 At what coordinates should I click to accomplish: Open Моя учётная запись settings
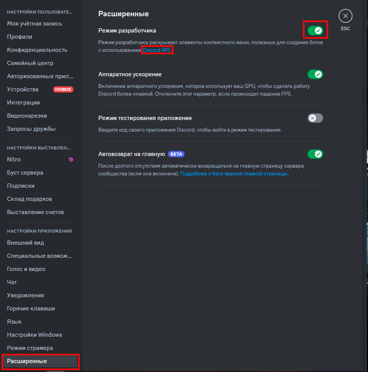(34, 24)
